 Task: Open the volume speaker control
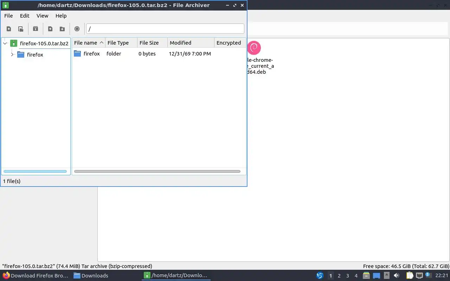coord(397,275)
